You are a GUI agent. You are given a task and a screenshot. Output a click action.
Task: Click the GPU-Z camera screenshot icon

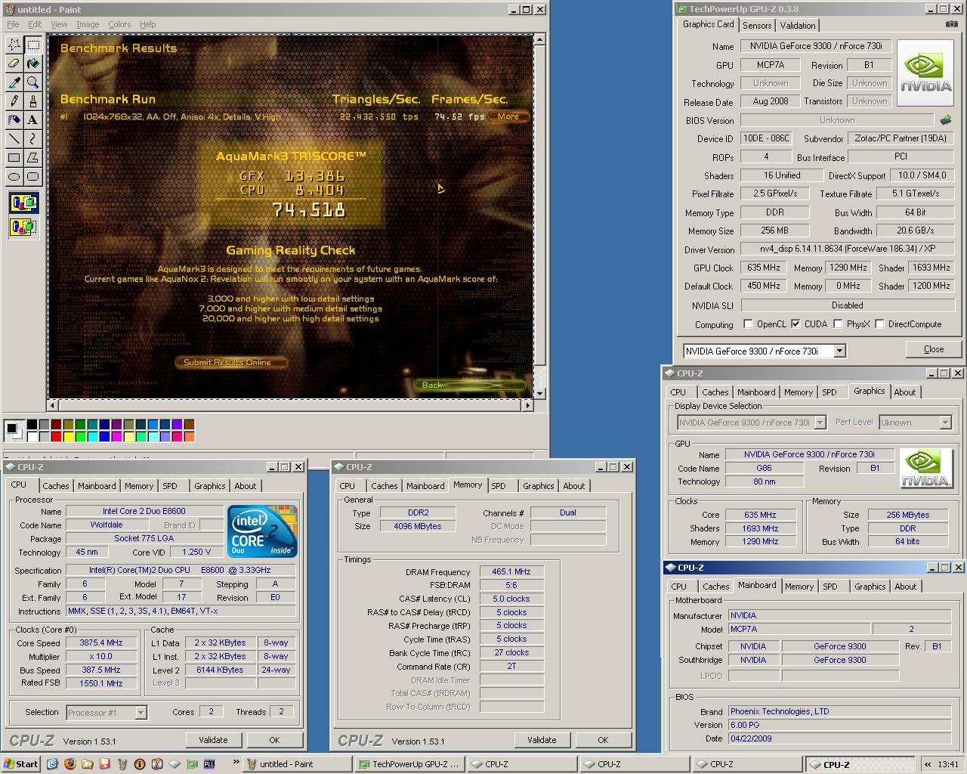(x=951, y=24)
